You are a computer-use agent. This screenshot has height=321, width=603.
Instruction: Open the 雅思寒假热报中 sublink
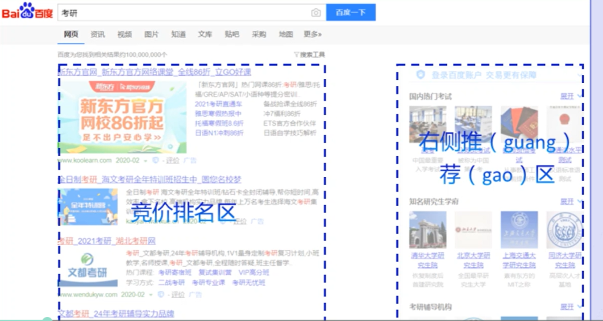click(x=218, y=114)
